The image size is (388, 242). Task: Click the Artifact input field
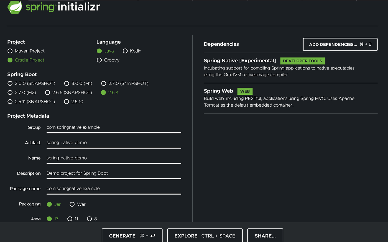coord(114,143)
